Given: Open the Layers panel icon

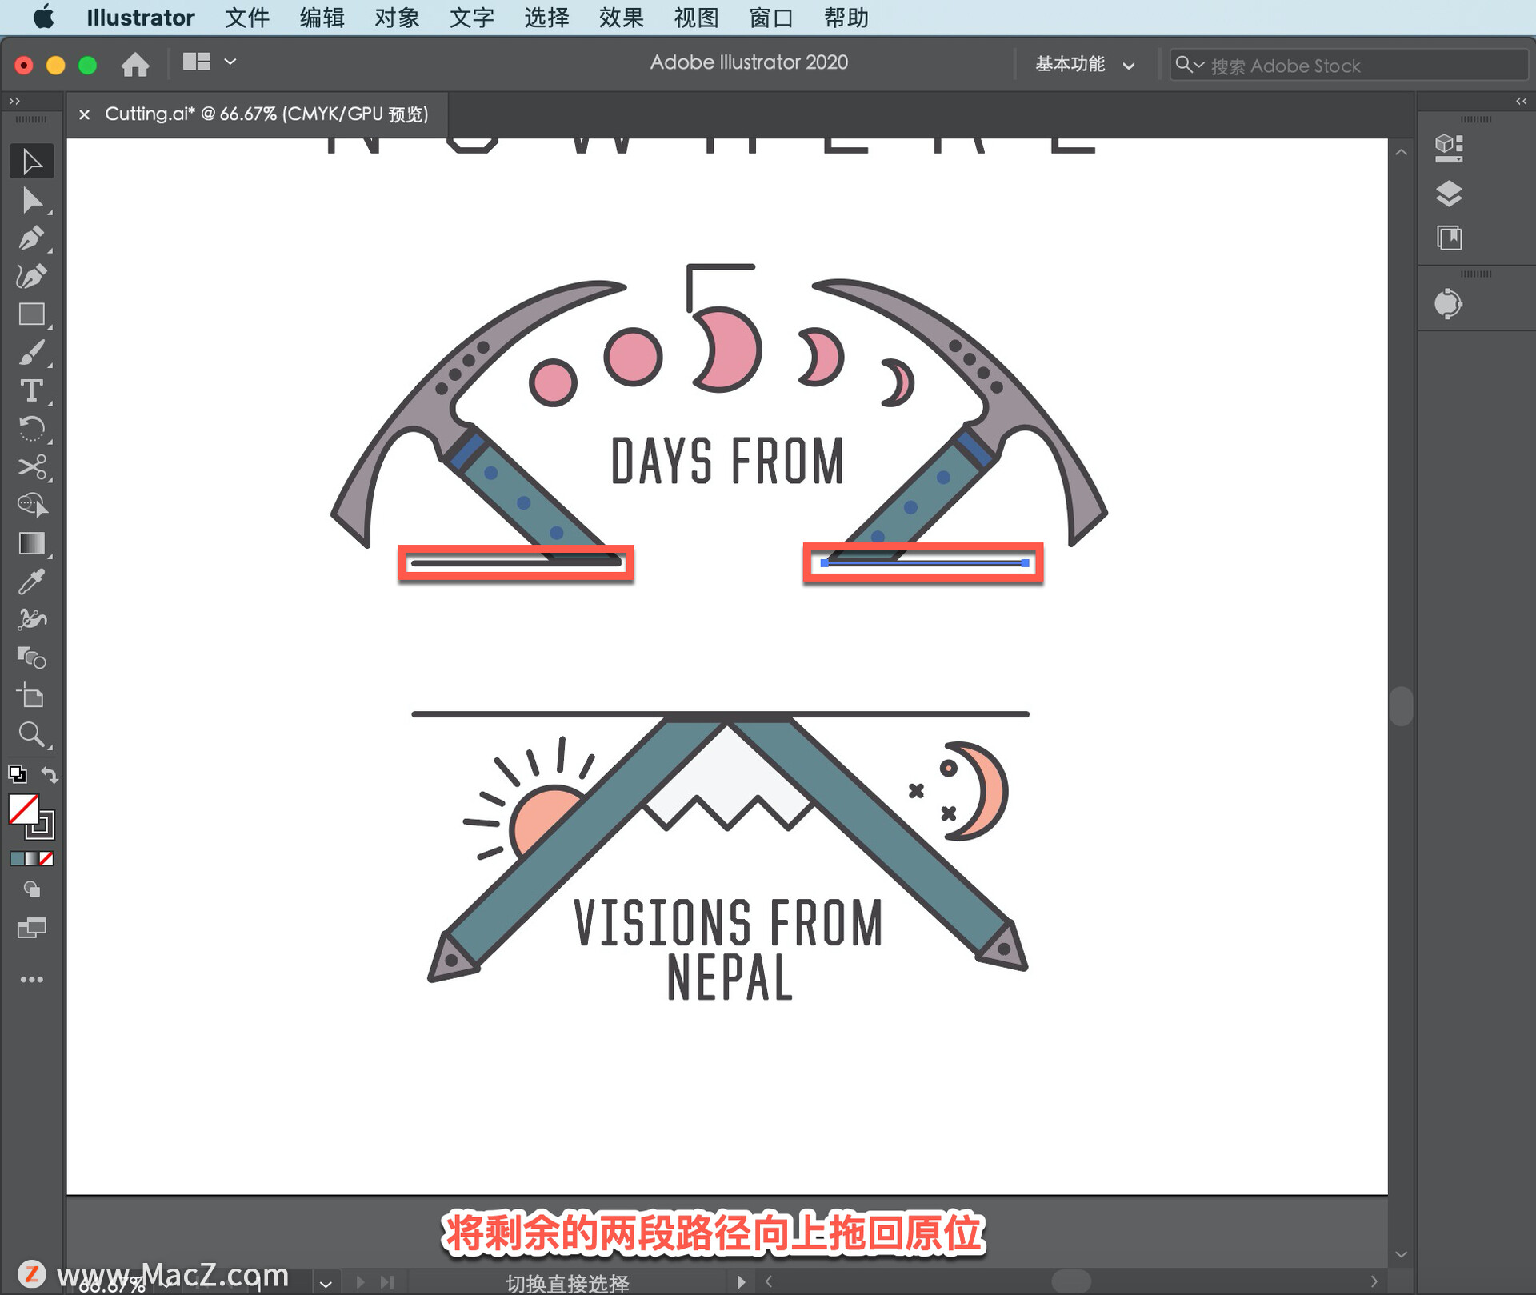Looking at the screenshot, I should [1449, 193].
